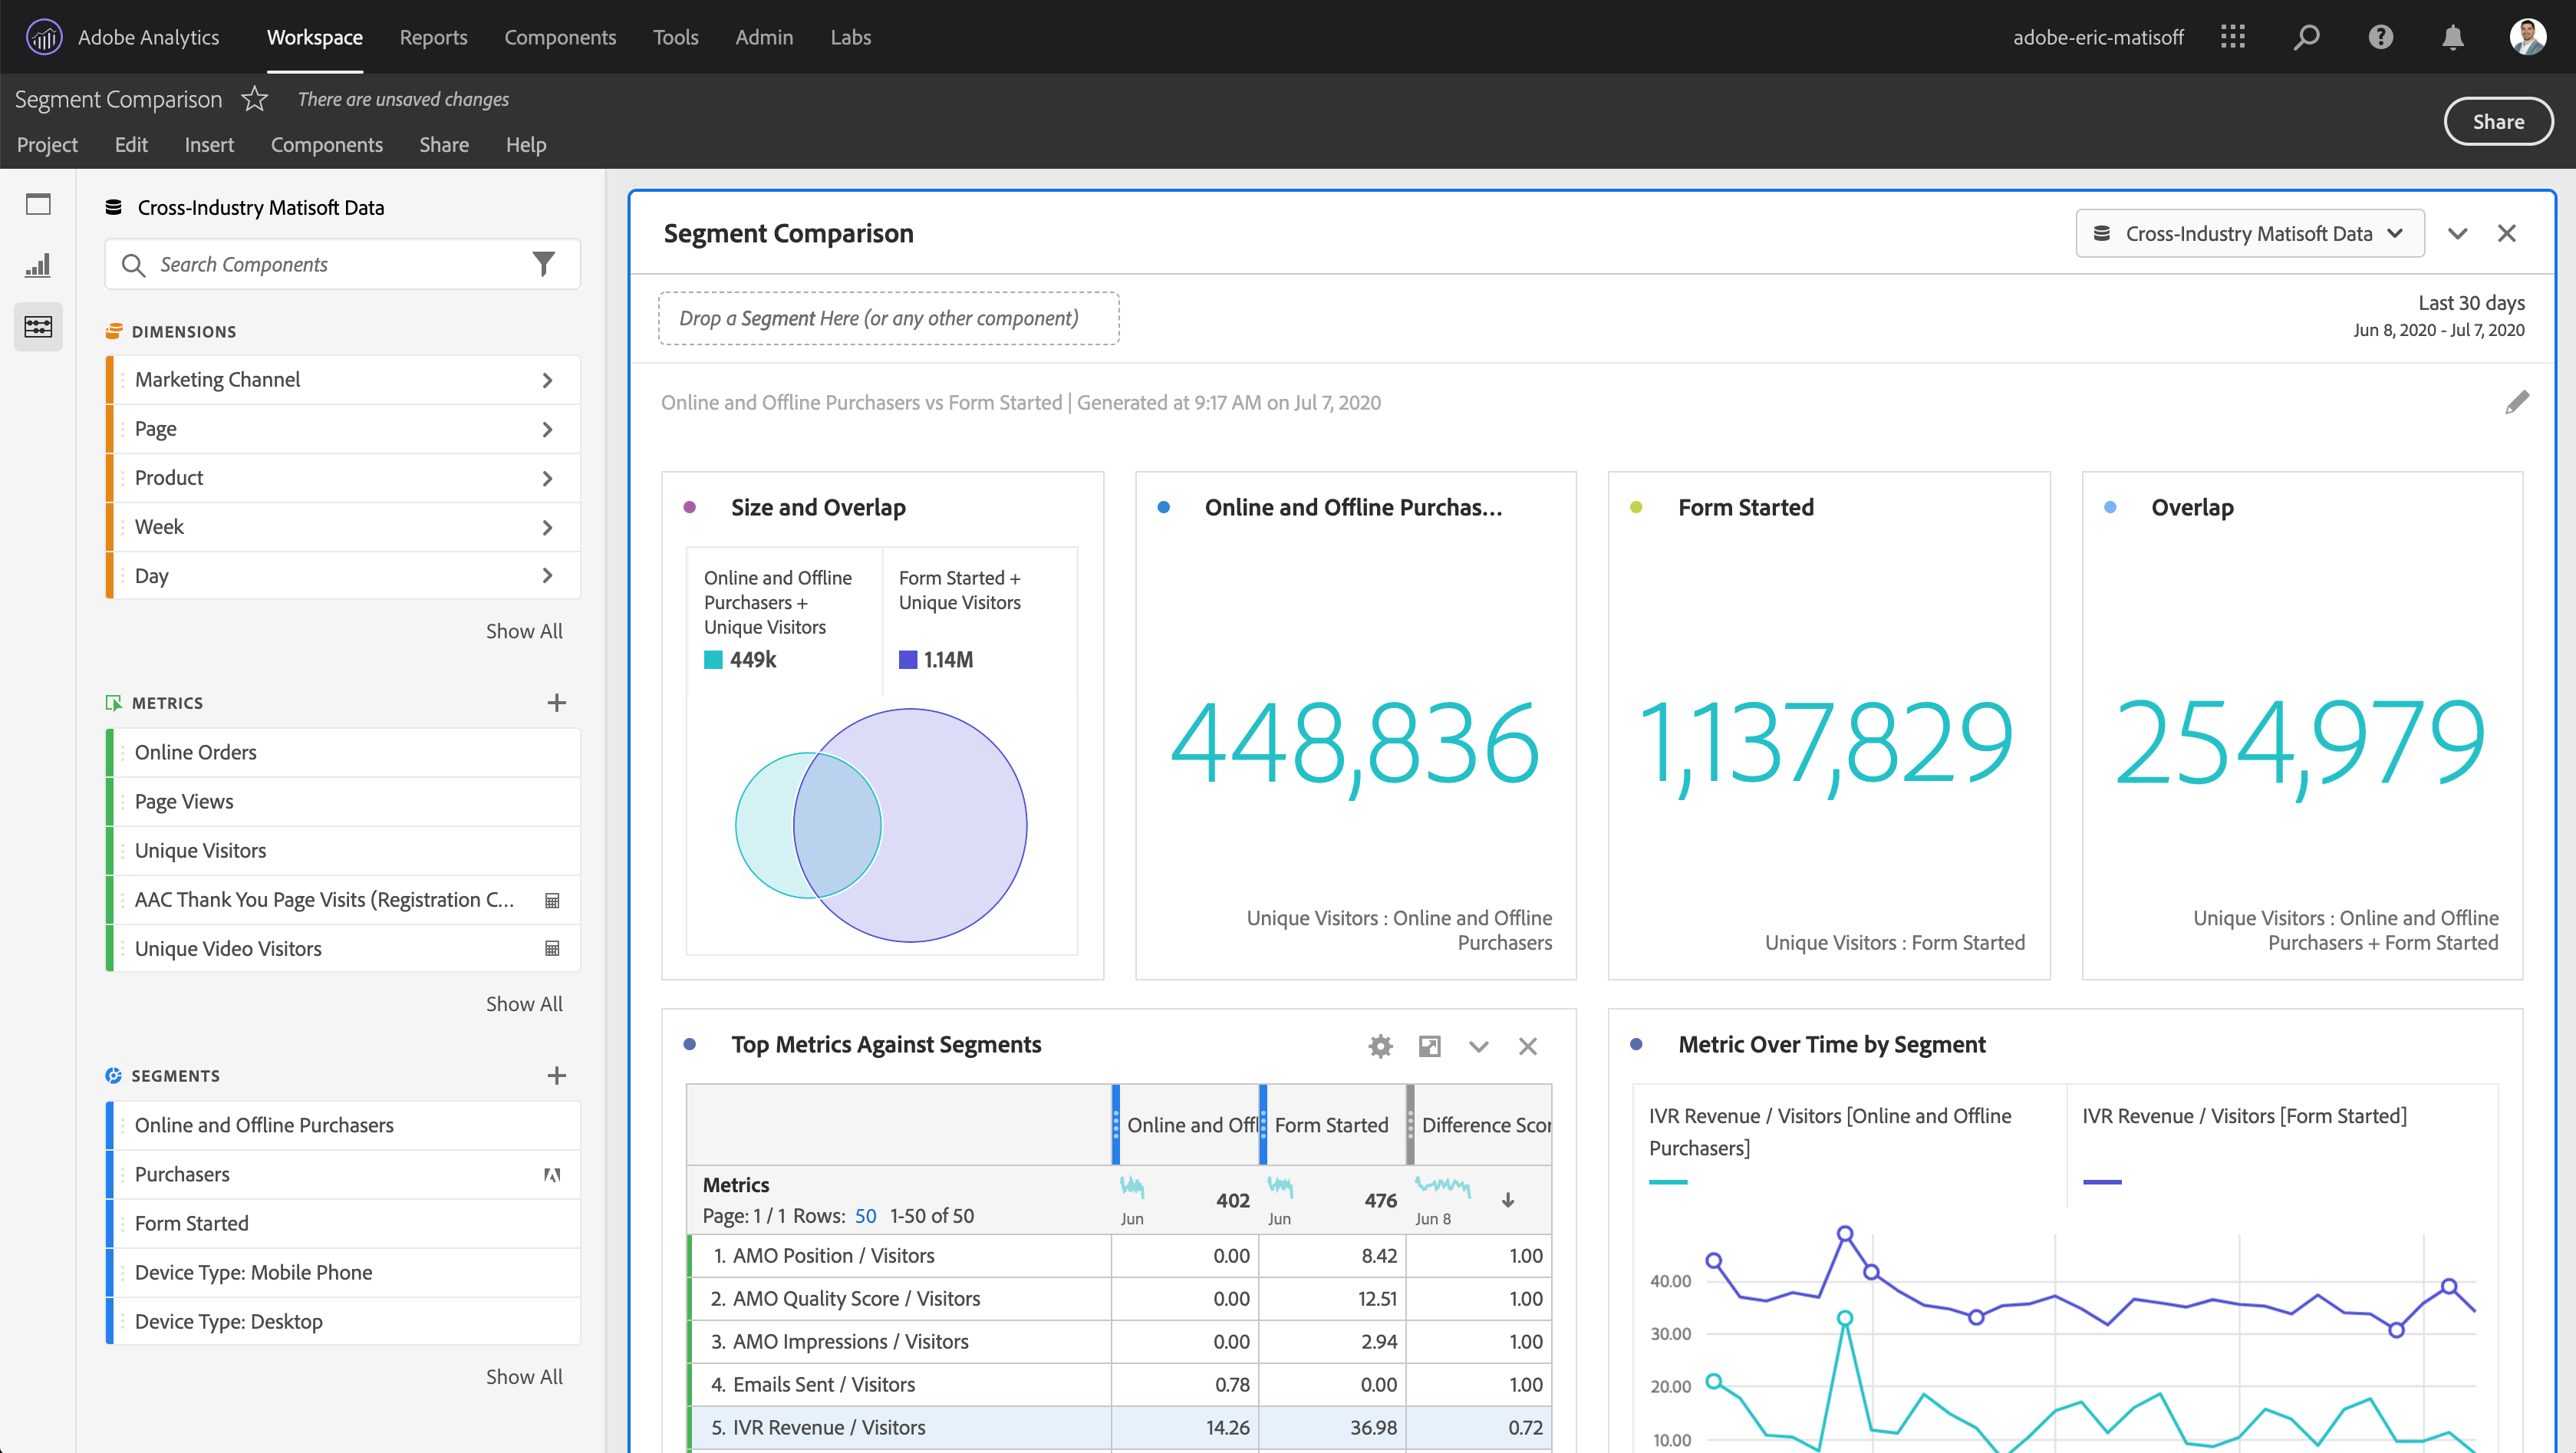
Task: Click the pencil edit icon for description
Action: 2517,402
